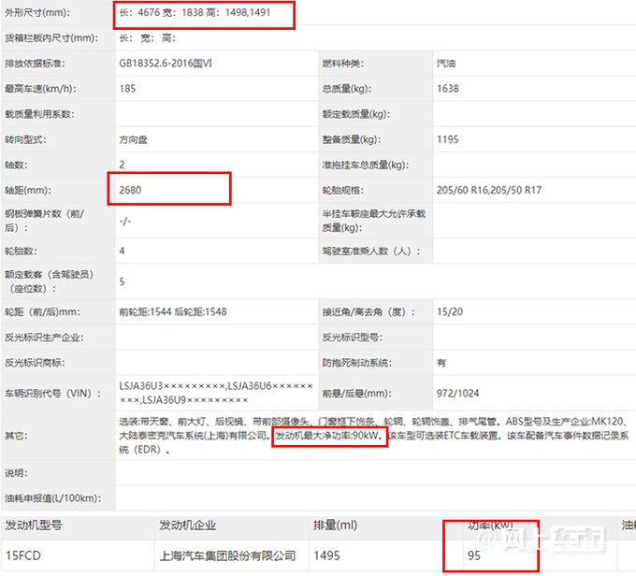Click the 最高车速(km/h) label
The image size is (636, 576).
40,89
